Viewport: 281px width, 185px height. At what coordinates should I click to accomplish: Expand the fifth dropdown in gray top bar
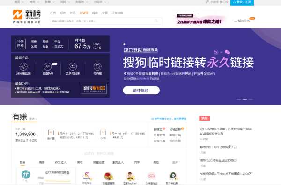point(81,2)
